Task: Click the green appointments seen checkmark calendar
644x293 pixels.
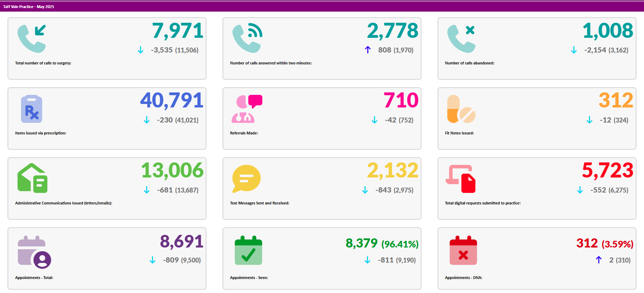Action: (248, 251)
